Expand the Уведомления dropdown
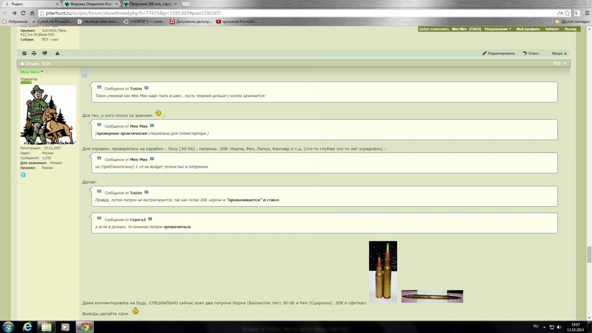The image size is (592, 333). (497, 29)
